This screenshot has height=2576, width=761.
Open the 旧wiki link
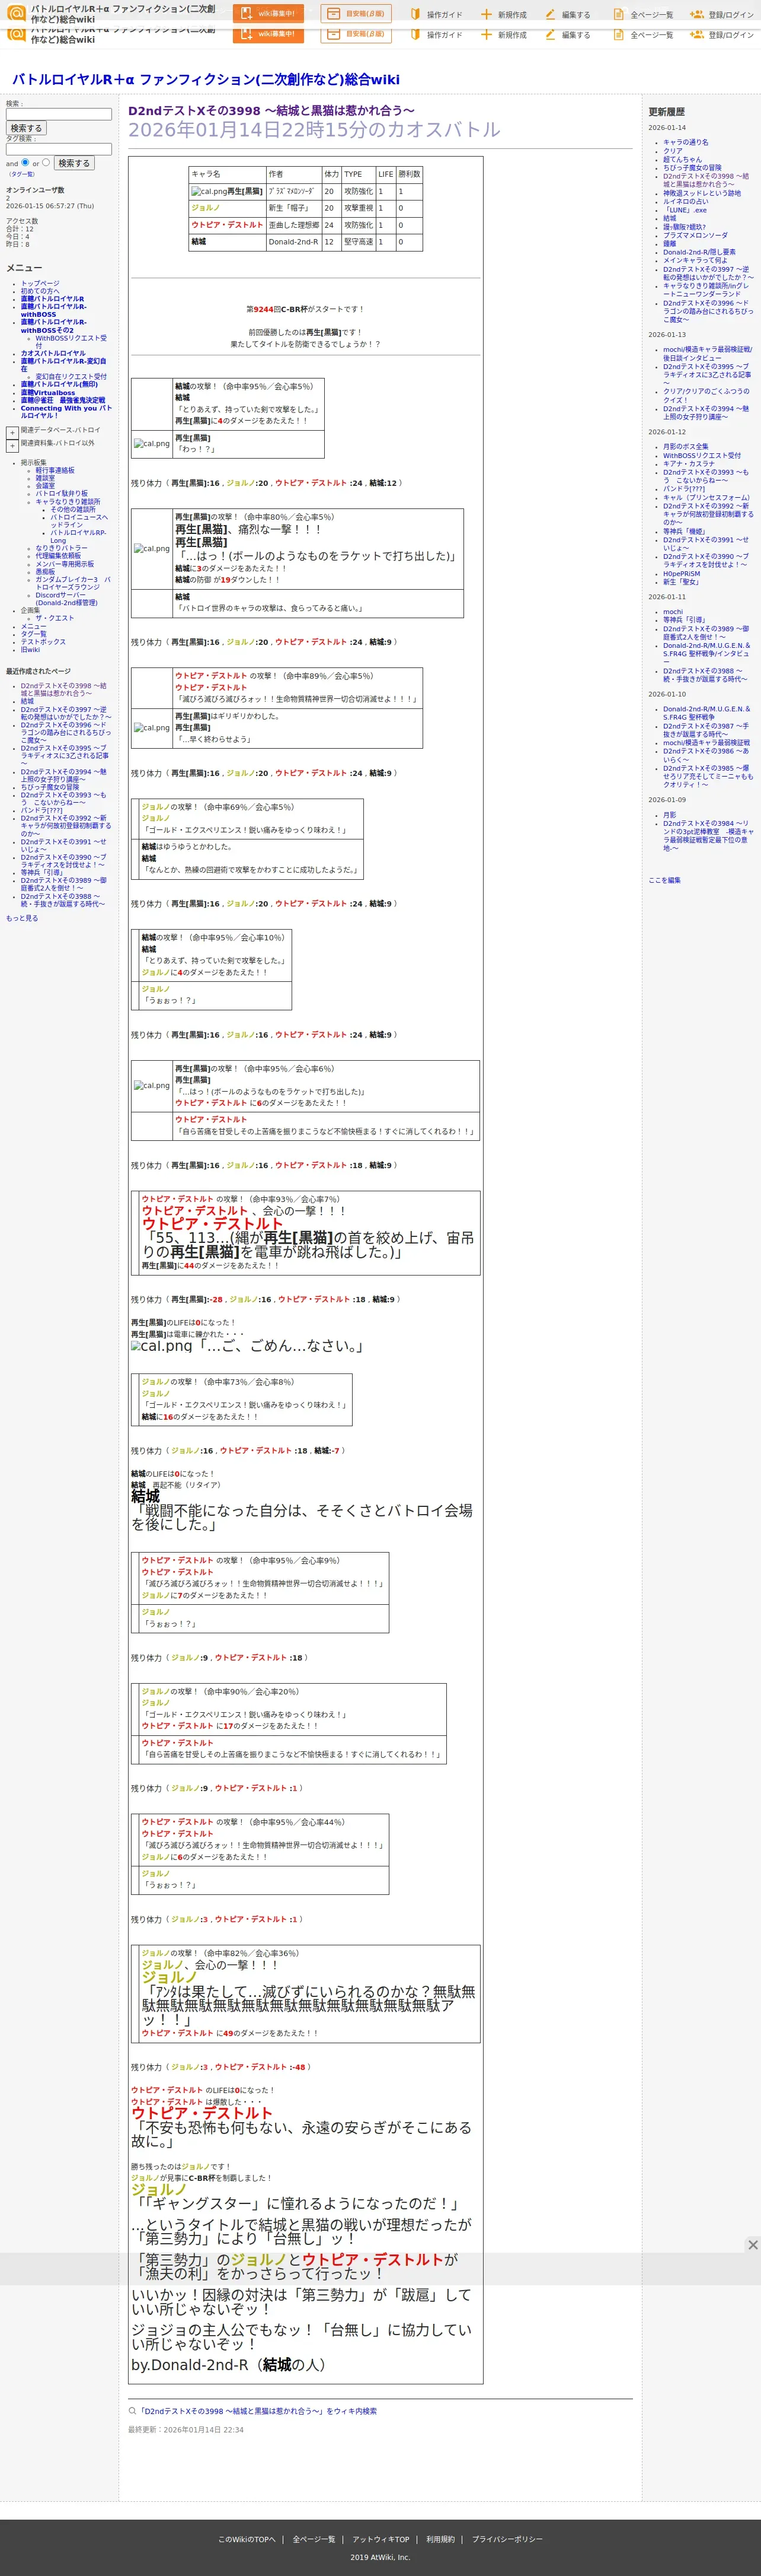coord(31,650)
